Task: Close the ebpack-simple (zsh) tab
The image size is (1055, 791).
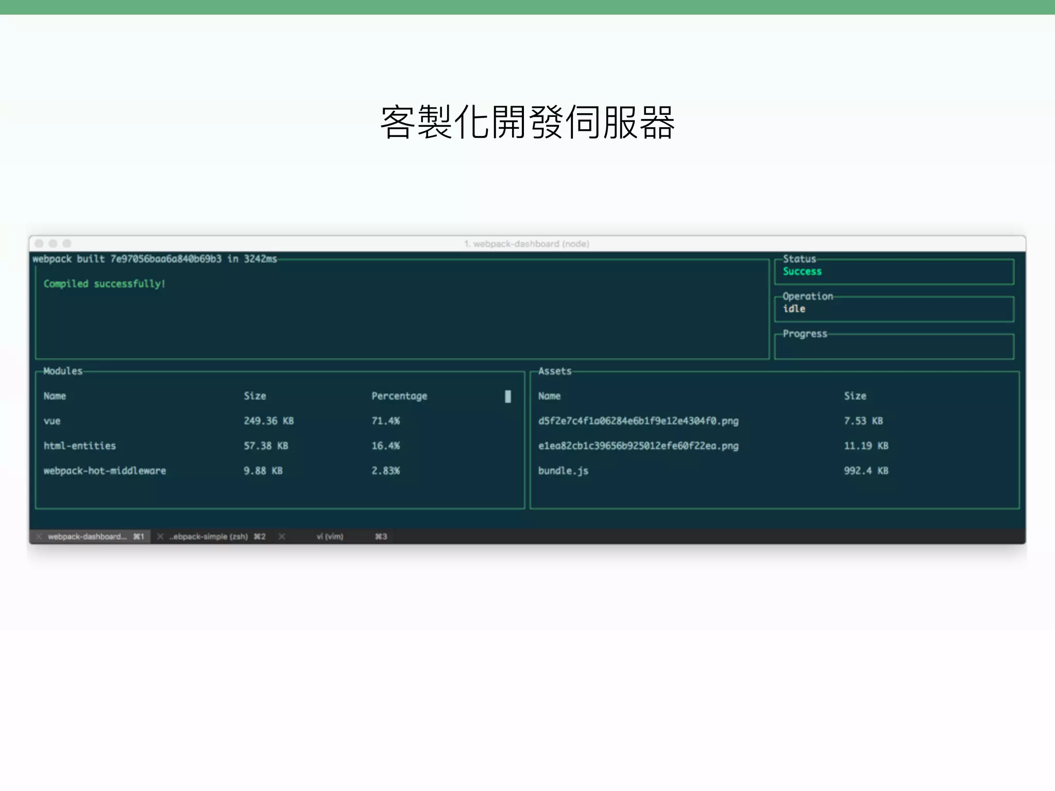Action: coord(160,537)
